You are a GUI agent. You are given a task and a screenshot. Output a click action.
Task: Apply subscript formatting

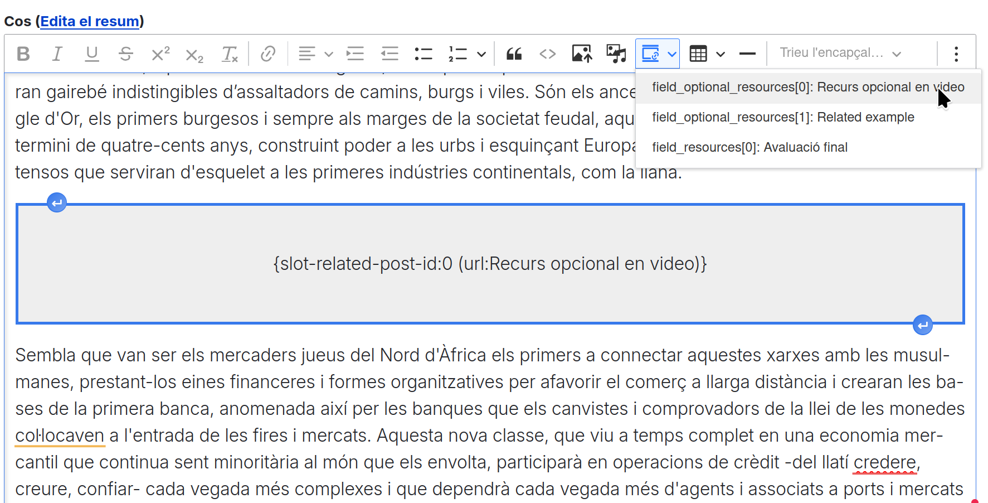tap(194, 54)
